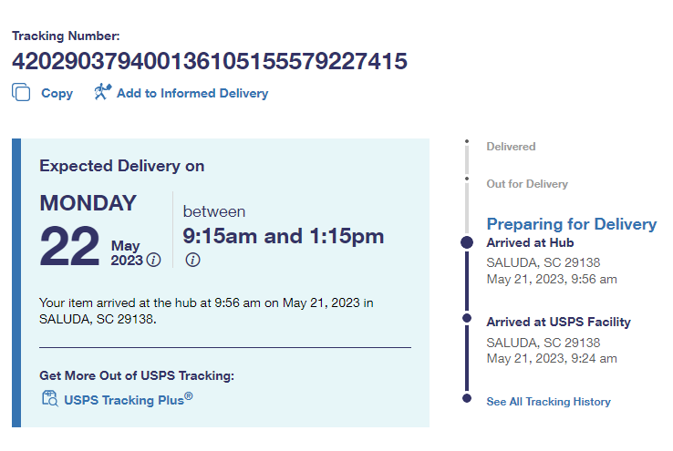Select Add to Informed Delivery link
This screenshot has width=673, height=451.
(192, 93)
